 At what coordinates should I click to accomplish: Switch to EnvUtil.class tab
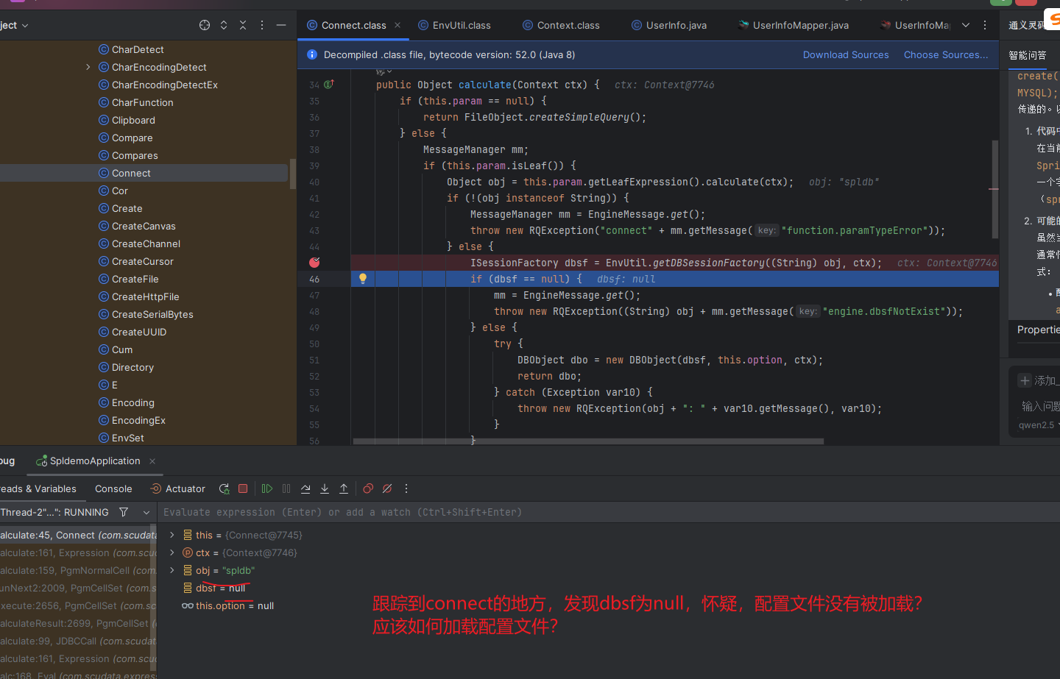click(461, 25)
